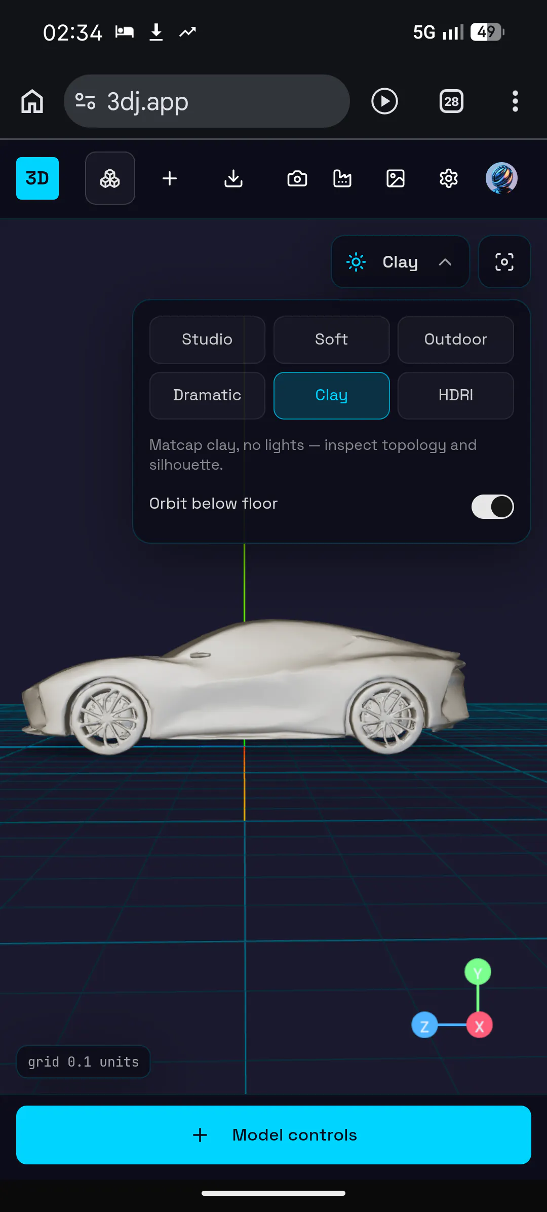Open browser three-dot menu

[515, 101]
